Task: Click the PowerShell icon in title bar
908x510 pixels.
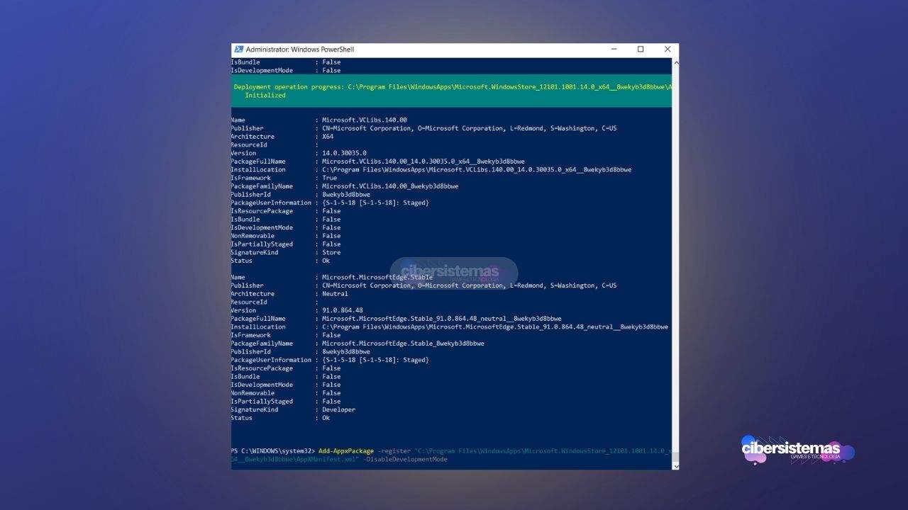Action: pyautogui.click(x=238, y=50)
